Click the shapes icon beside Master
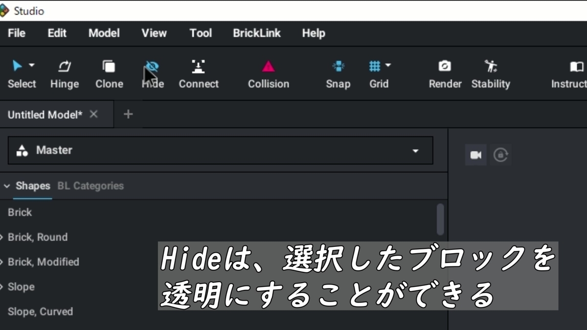Screen dimensions: 587x330 (22, 150)
